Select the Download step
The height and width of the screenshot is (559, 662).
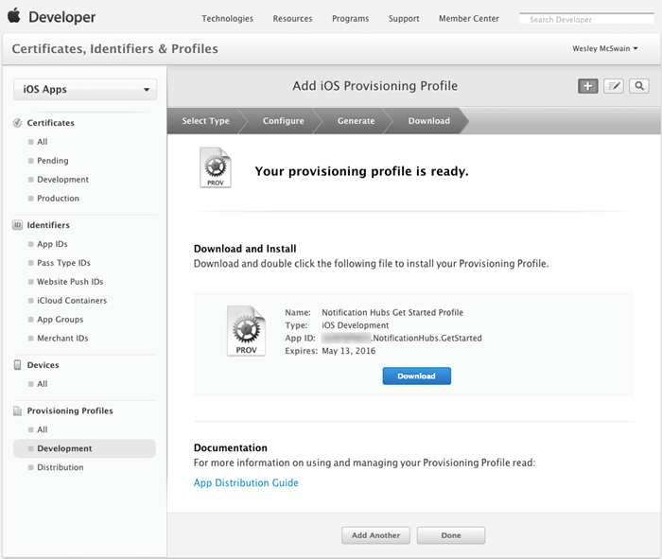click(x=429, y=121)
